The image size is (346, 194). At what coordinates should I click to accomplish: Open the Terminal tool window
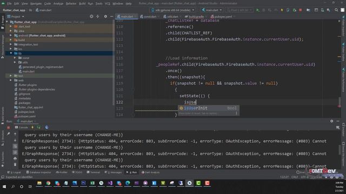tap(94, 172)
